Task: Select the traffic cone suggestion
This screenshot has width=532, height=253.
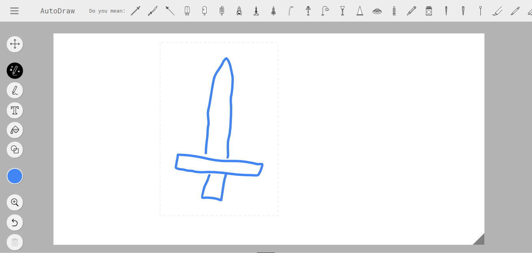Action: (x=360, y=11)
